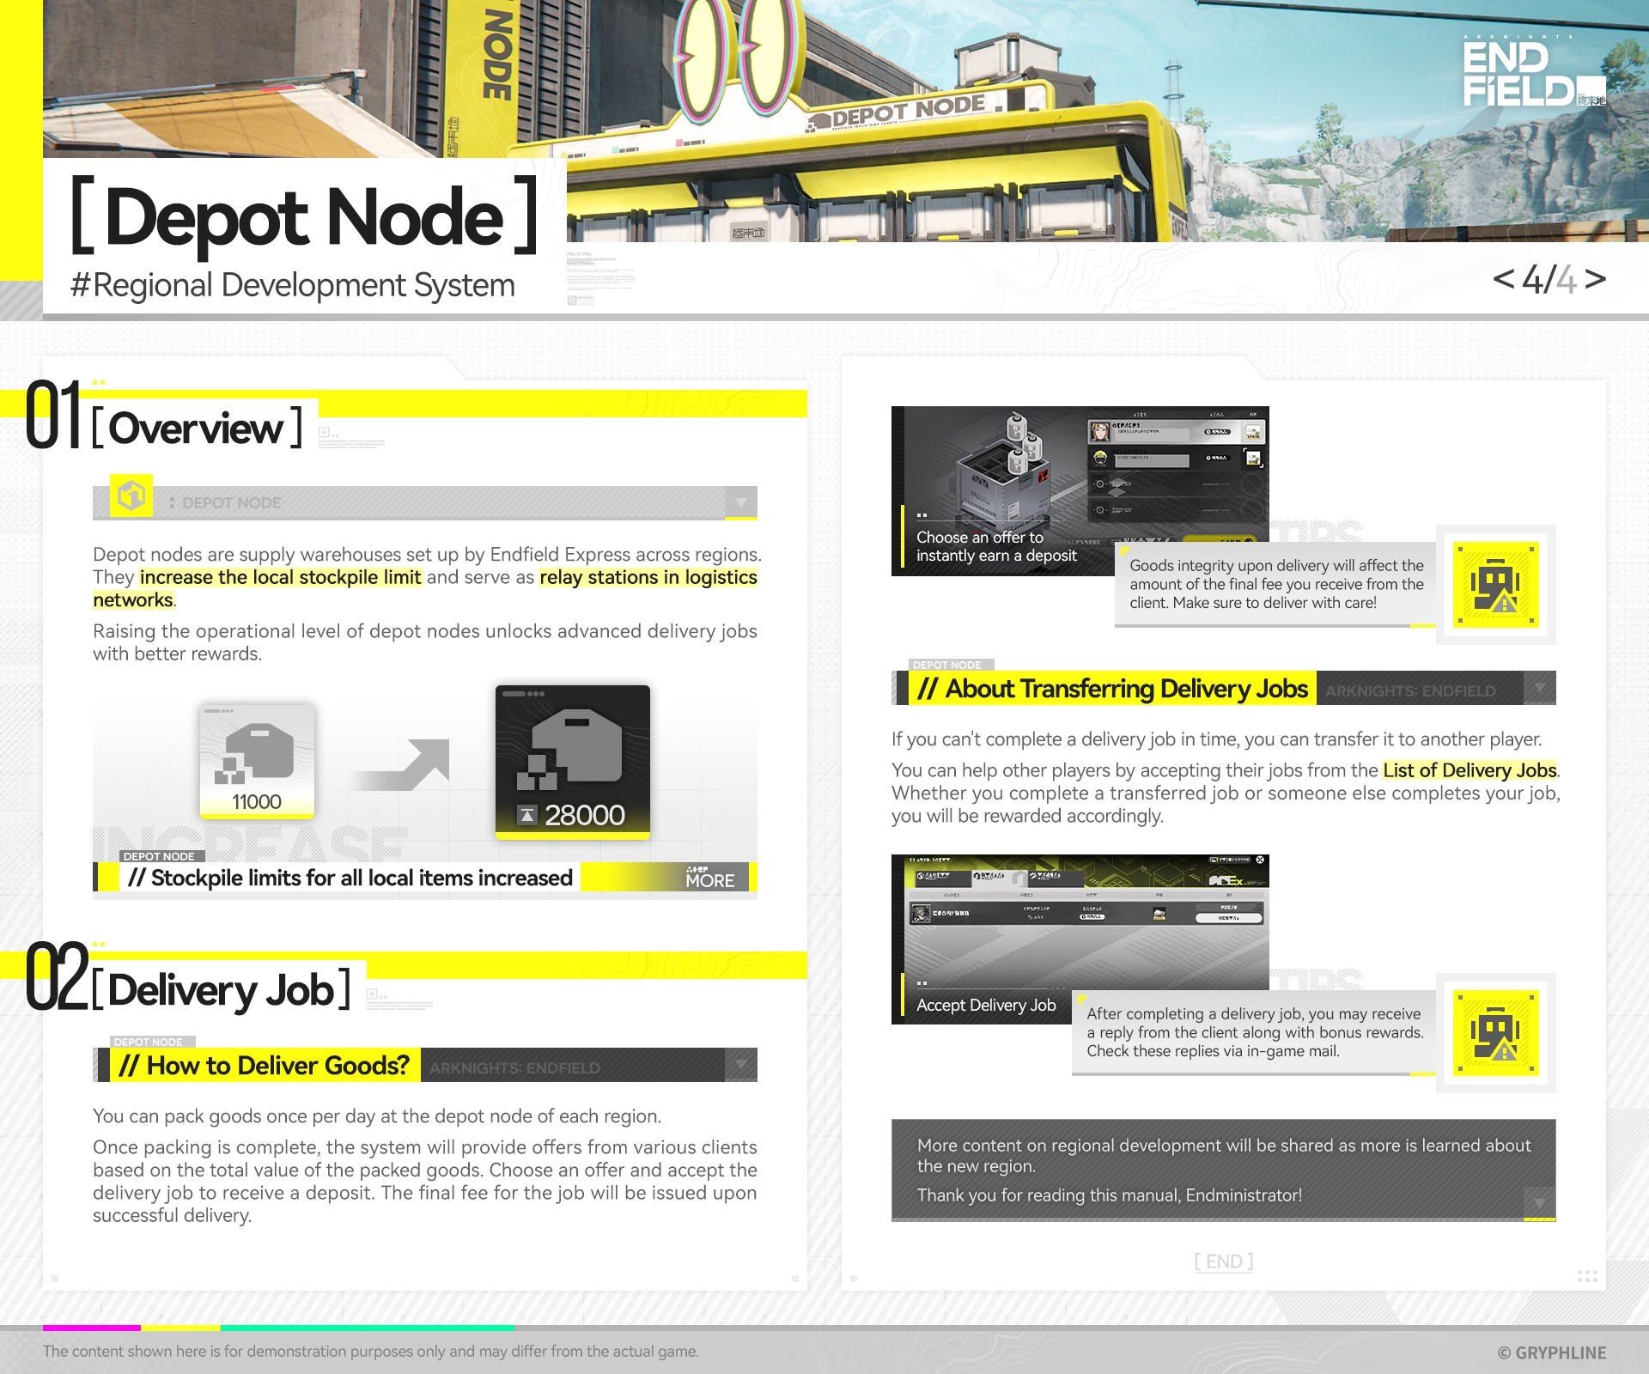Viewport: 1649px width, 1374px height.
Task: Click the Overview section heading
Action: pyautogui.click(x=197, y=428)
